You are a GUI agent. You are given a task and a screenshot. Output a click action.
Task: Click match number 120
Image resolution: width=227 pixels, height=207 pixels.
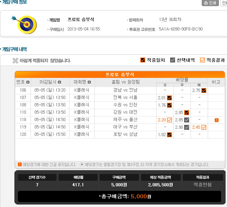tap(23, 134)
